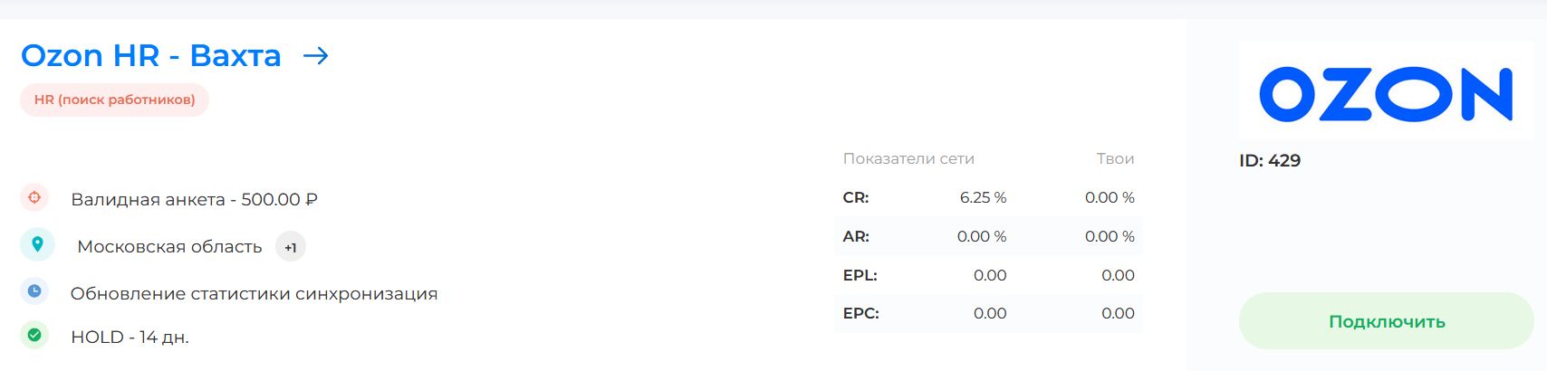
Task: Click the clock icon for statistics update
Action: pos(34,291)
